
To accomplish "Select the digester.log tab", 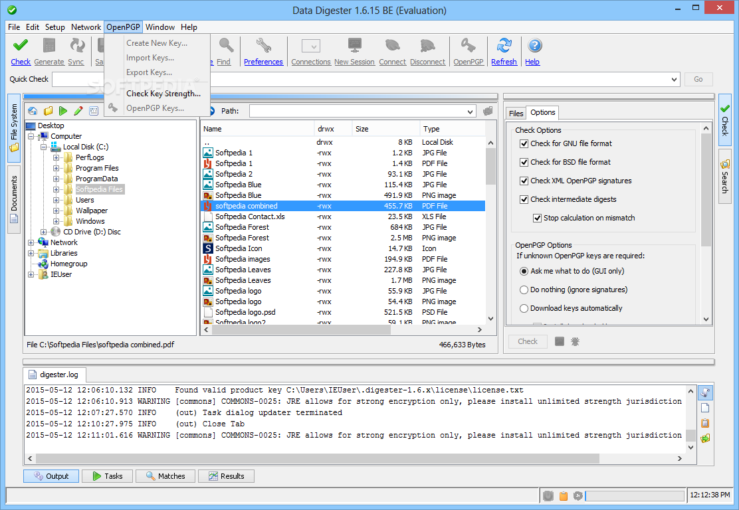I will (54, 375).
